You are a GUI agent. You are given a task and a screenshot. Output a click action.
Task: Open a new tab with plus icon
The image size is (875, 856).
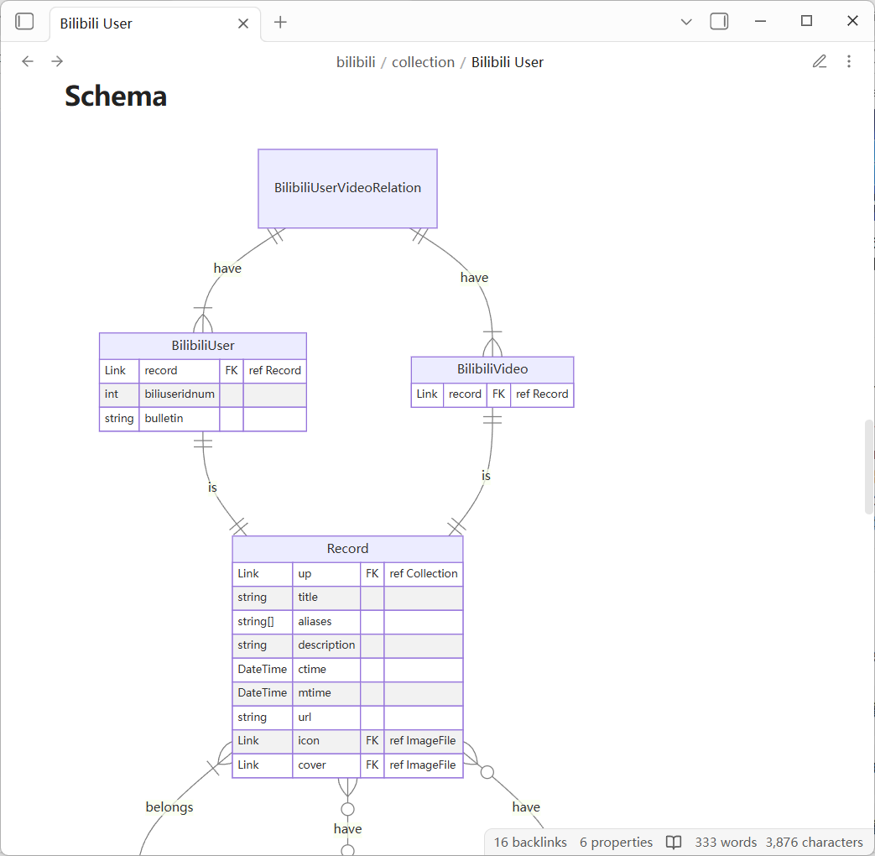coord(280,22)
